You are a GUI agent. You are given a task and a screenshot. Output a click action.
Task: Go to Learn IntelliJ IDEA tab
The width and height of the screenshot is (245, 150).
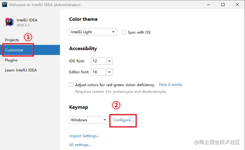pyautogui.click(x=21, y=70)
